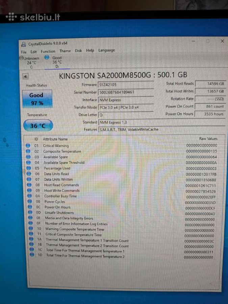Click the Standard field NVM Express 1.3

pyautogui.click(x=162, y=122)
